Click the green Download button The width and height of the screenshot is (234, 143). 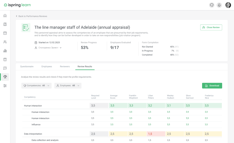tap(212, 86)
